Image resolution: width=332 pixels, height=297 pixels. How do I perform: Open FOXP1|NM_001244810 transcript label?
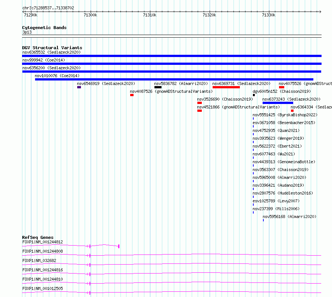tap(43, 279)
